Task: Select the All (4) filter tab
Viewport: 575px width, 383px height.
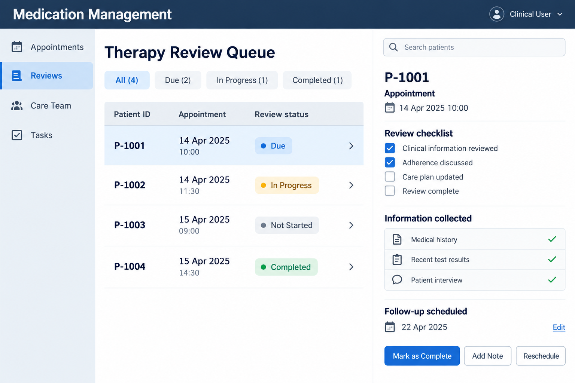Action: click(x=127, y=80)
